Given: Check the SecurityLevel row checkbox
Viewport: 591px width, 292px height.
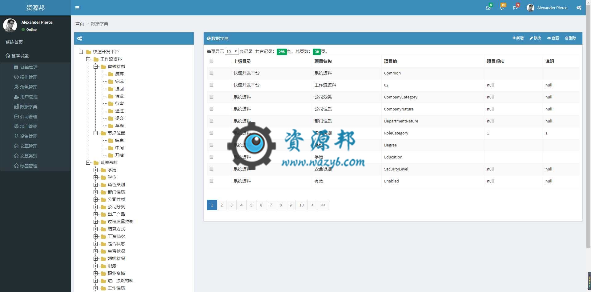Looking at the screenshot, I should [x=211, y=169].
